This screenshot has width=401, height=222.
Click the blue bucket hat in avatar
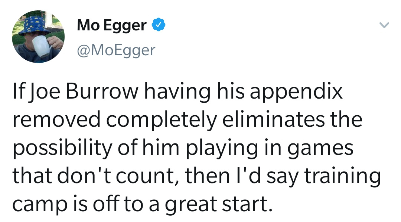pos(34,26)
